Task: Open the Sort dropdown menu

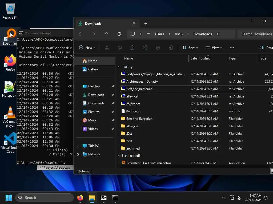Action: 190,48
